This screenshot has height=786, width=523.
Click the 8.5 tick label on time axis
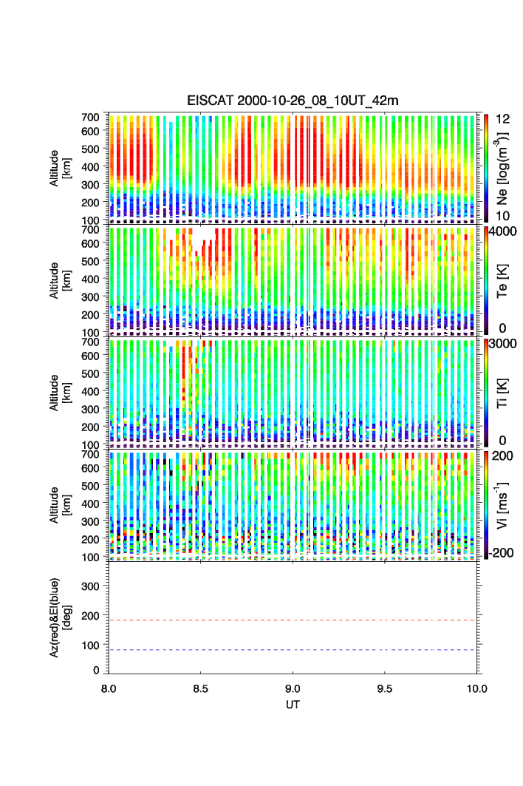pyautogui.click(x=201, y=688)
